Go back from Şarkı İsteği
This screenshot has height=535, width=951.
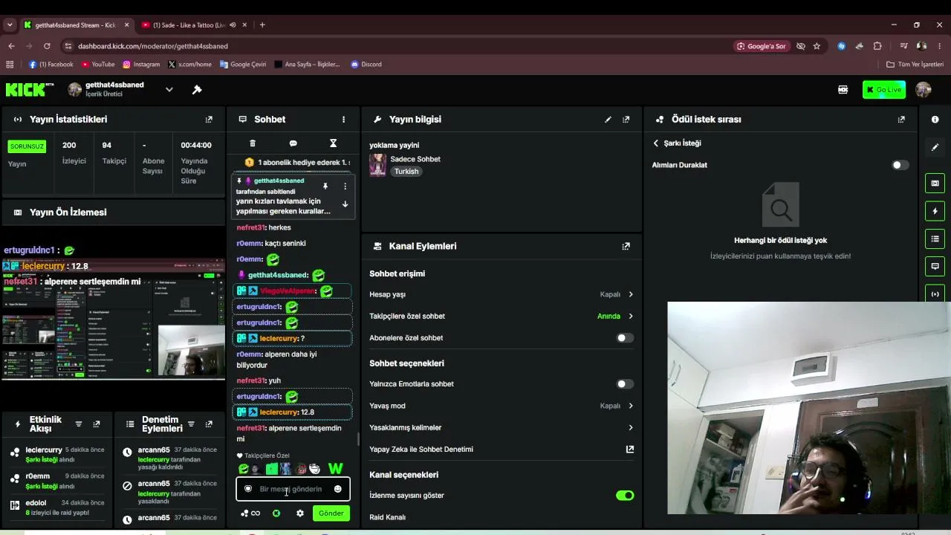[656, 143]
